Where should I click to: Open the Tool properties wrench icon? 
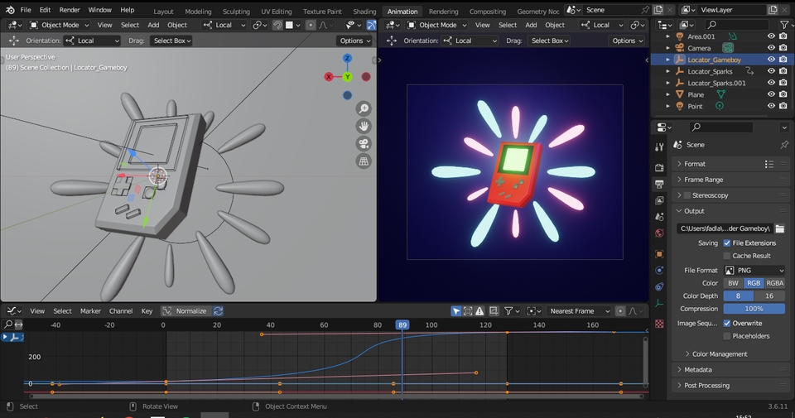659,147
